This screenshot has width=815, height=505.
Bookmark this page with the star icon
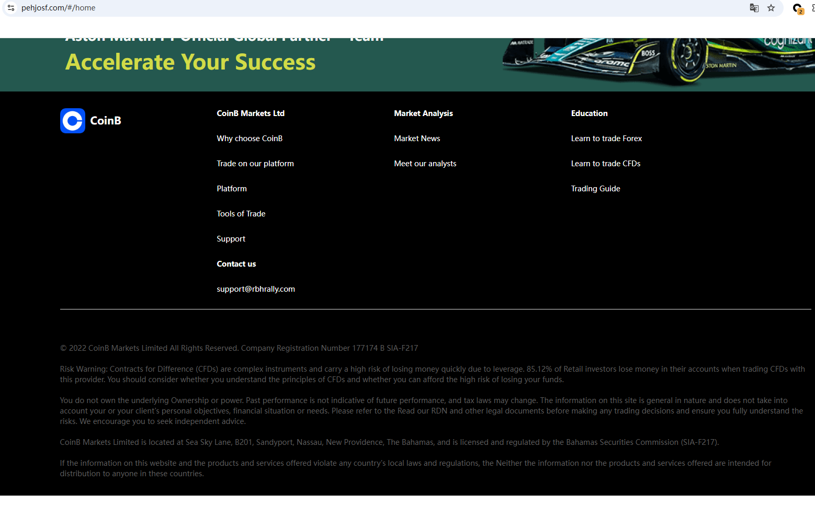(771, 8)
